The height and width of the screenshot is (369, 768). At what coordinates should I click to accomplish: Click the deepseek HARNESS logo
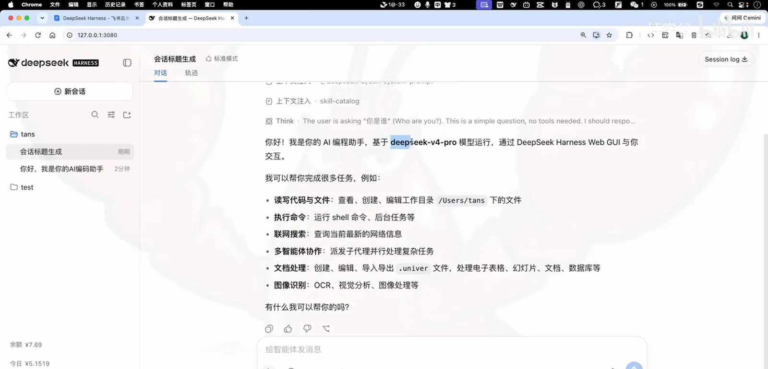pos(53,63)
